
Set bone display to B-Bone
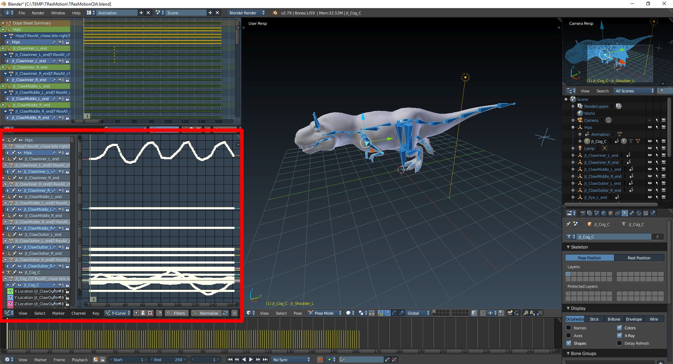[614, 319]
